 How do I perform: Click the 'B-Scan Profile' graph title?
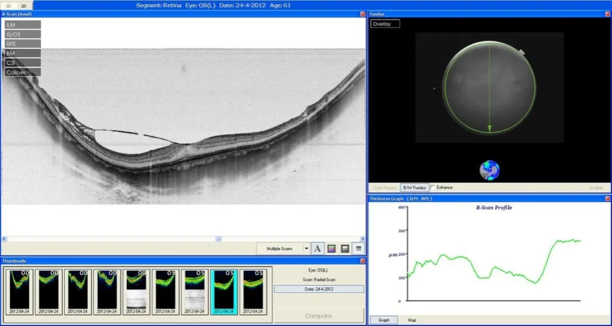[494, 208]
